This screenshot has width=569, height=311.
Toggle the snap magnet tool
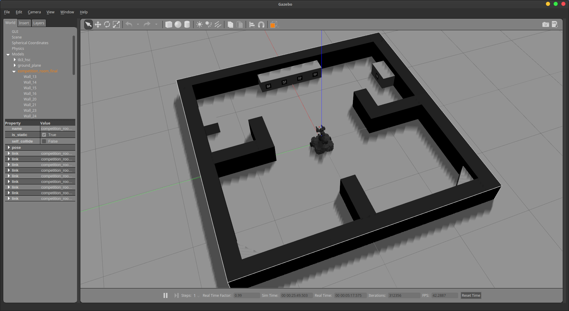click(261, 25)
